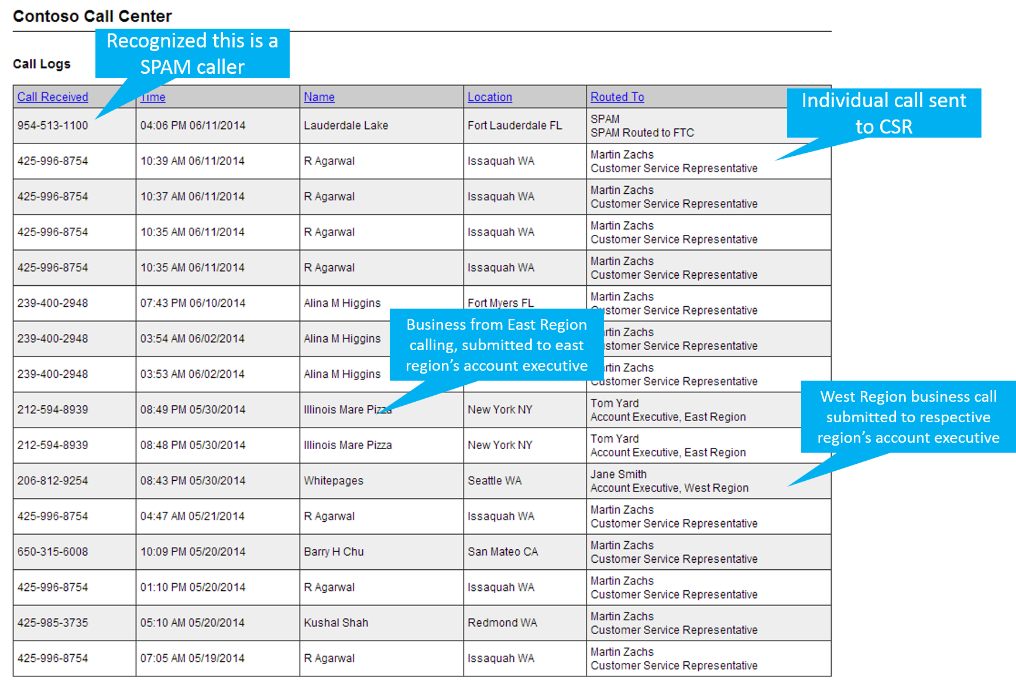The image size is (1016, 684).
Task: Click the Location column header link
Action: (x=490, y=97)
